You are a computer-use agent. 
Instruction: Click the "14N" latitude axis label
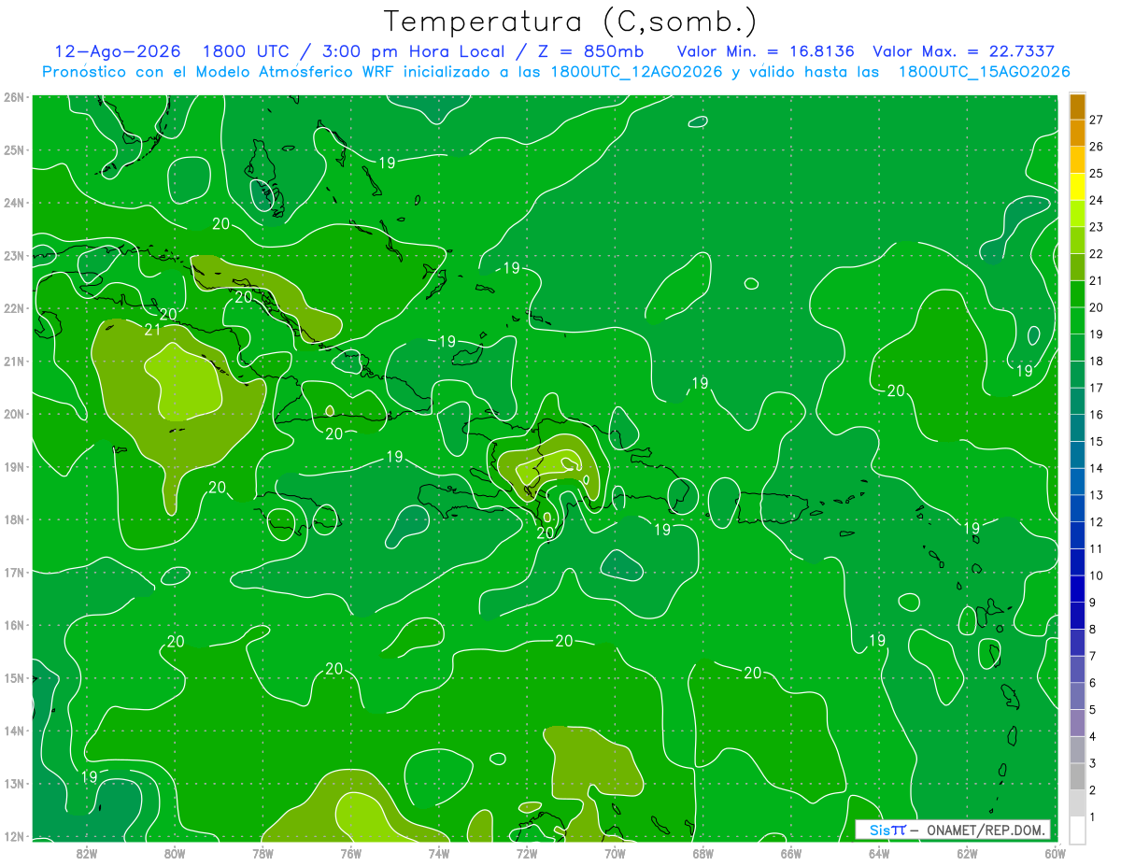coord(14,731)
